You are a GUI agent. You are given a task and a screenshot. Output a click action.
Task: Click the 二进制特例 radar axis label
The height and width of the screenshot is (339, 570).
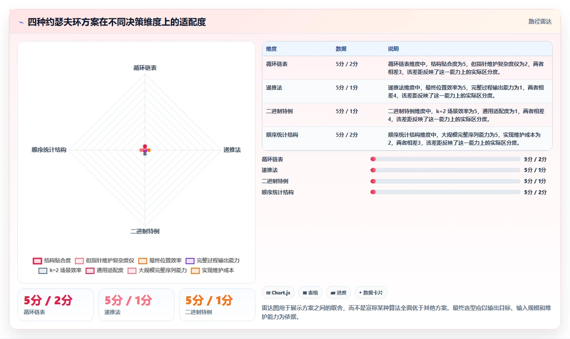coord(145,231)
